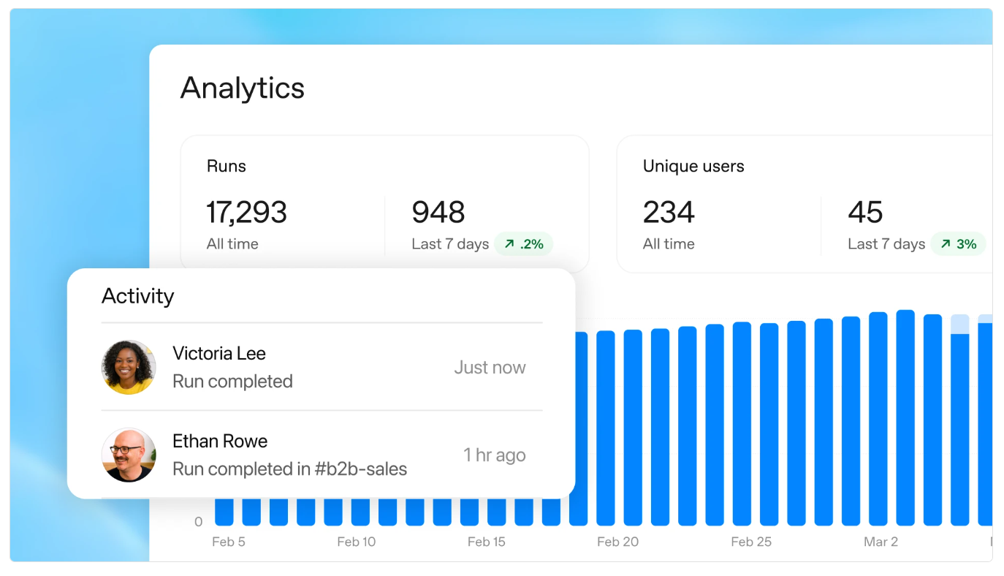The image size is (1004, 576).
Task: Click Victoria Lee's profile avatar
Action: click(129, 367)
